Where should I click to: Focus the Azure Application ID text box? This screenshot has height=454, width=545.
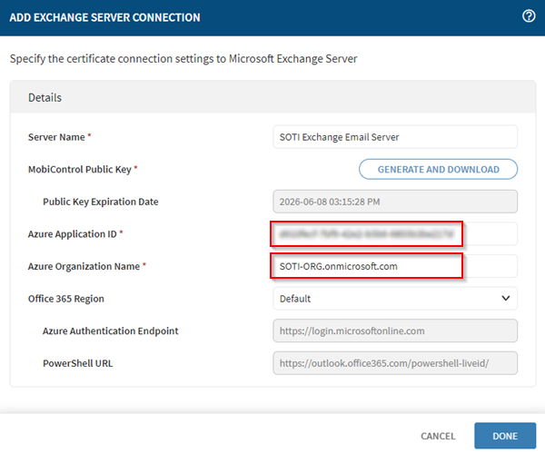click(394, 234)
